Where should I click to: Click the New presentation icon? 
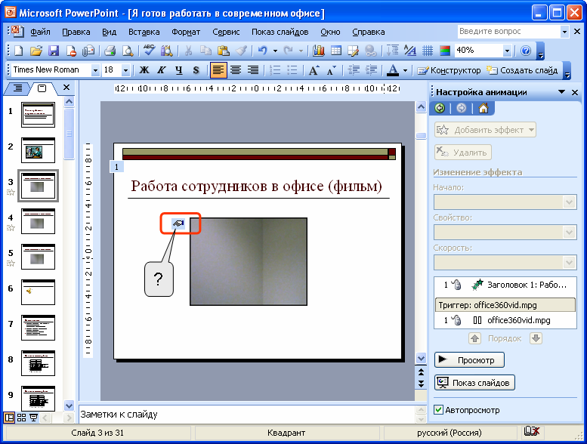(x=18, y=51)
